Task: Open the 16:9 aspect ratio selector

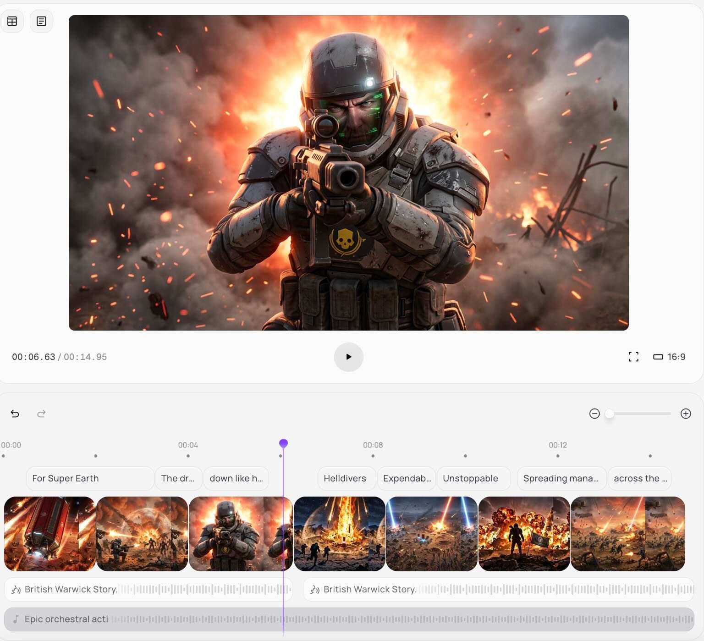Action: [669, 357]
